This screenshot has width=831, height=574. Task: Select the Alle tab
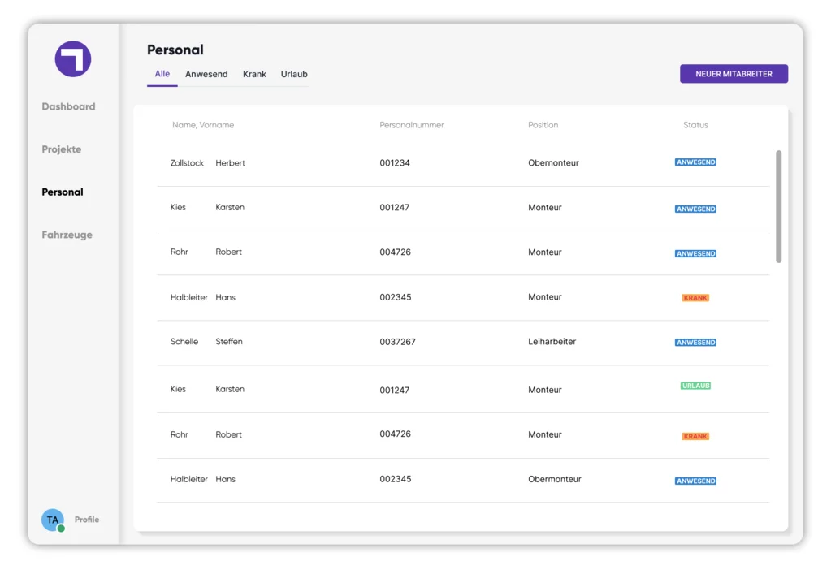[162, 74]
